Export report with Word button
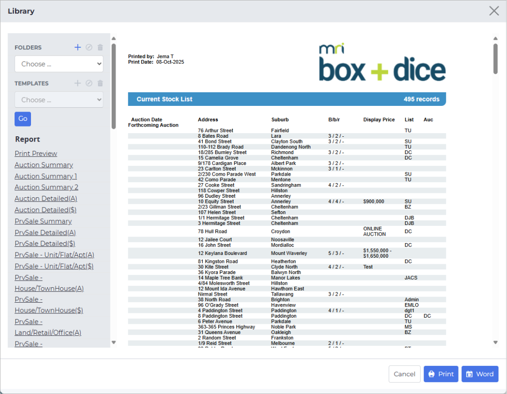The image size is (507, 394). pos(479,374)
